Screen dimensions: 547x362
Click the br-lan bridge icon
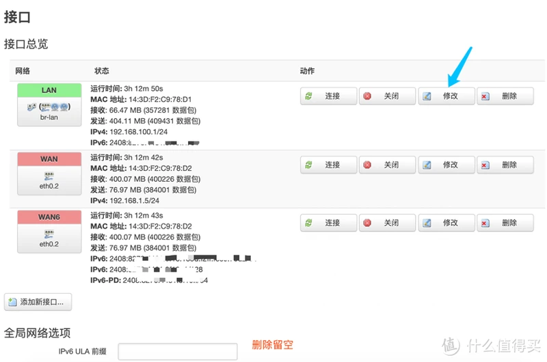[31, 107]
